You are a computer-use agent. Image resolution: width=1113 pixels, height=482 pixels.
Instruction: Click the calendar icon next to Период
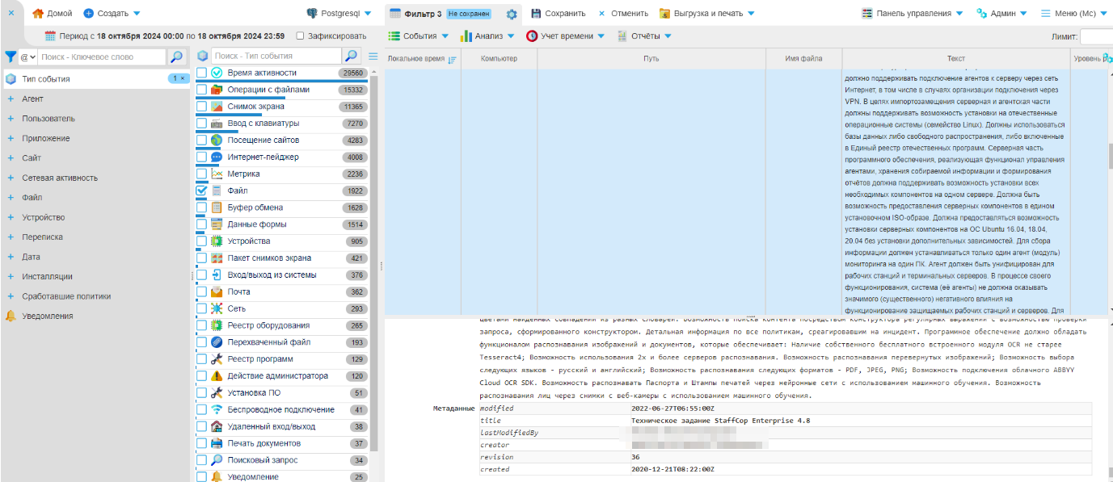click(x=51, y=36)
